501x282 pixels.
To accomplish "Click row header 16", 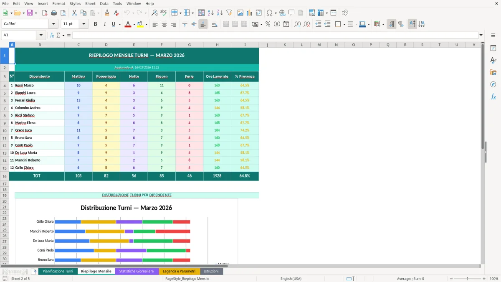I will [x=5, y=176].
